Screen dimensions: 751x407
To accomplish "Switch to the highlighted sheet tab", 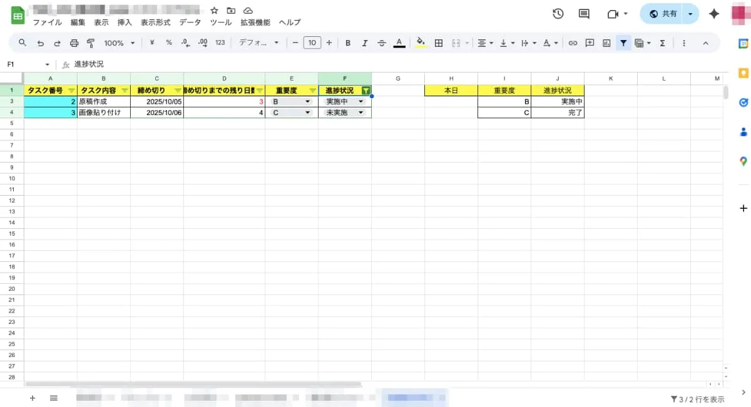I will coord(415,398).
